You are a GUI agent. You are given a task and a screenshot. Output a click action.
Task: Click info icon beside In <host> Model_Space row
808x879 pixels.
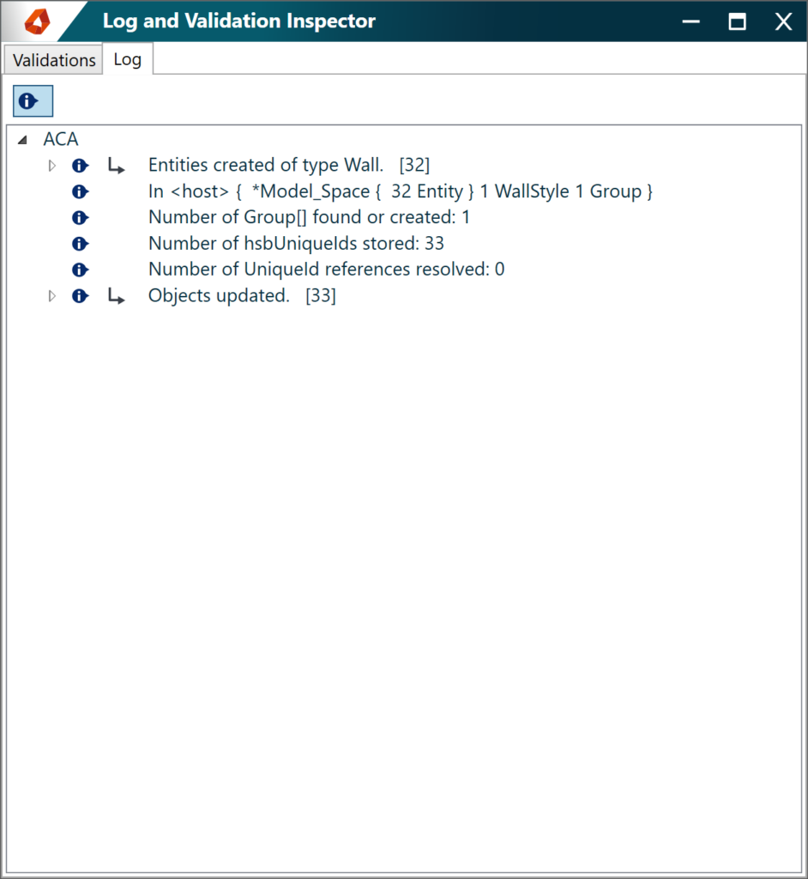click(x=80, y=191)
